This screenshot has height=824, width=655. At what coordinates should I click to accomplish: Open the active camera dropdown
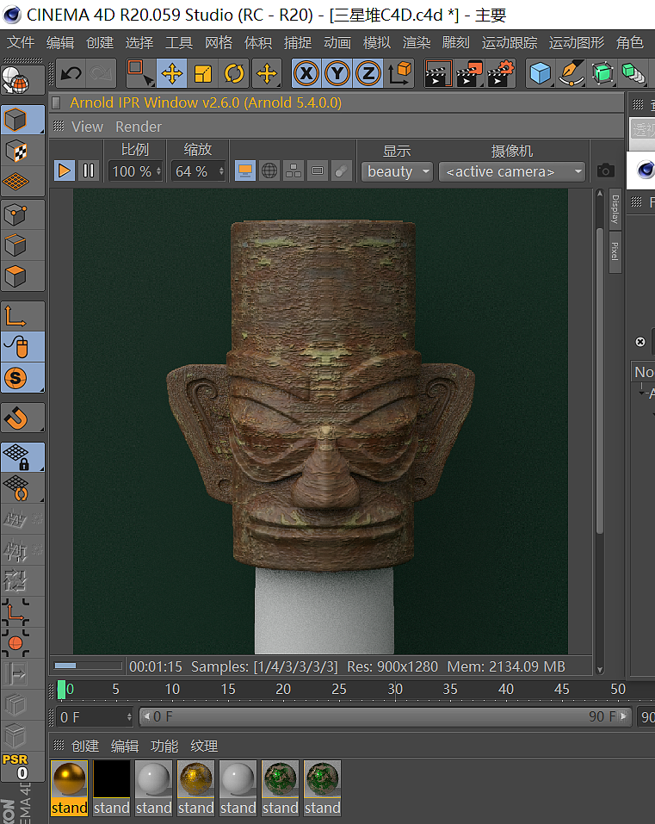512,171
